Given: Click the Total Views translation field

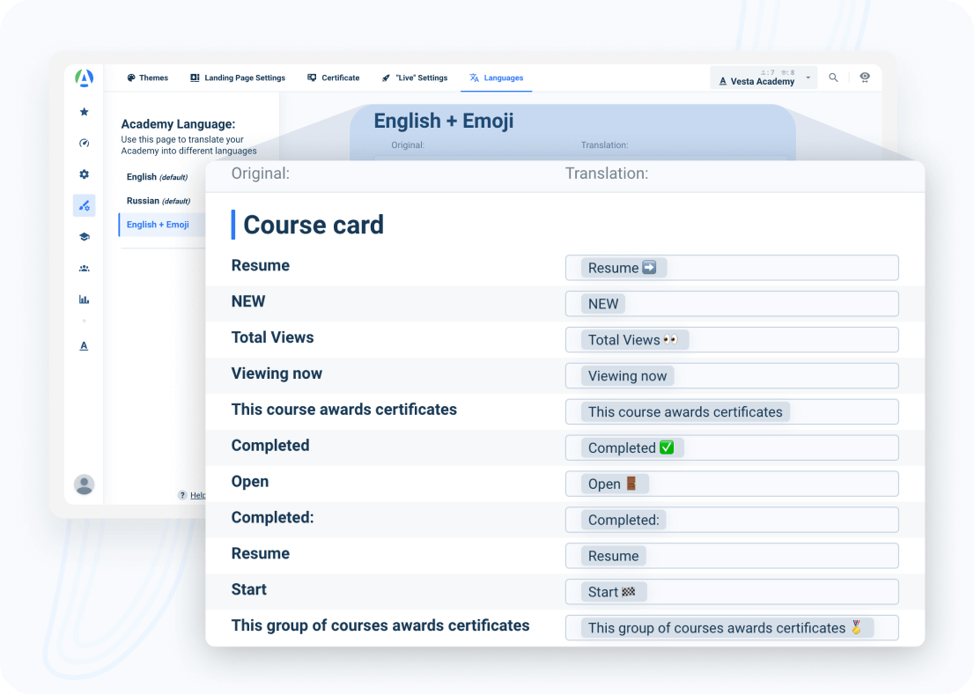Looking at the screenshot, I should click(x=731, y=340).
